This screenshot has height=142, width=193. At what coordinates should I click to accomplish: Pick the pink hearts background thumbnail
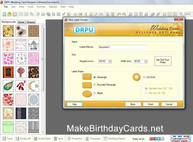[x=8, y=58]
